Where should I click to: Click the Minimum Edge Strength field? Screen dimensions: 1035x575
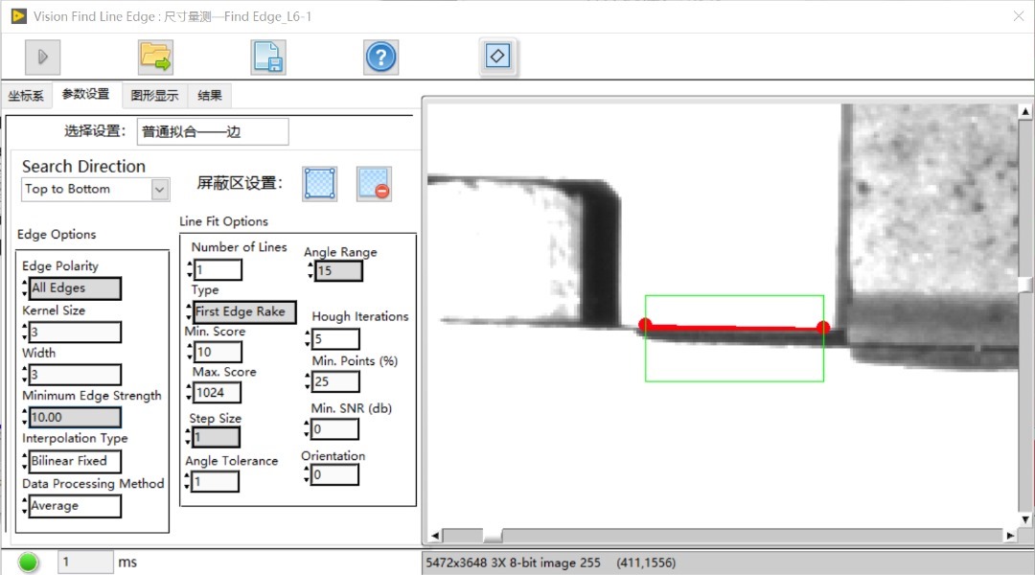tap(76, 417)
